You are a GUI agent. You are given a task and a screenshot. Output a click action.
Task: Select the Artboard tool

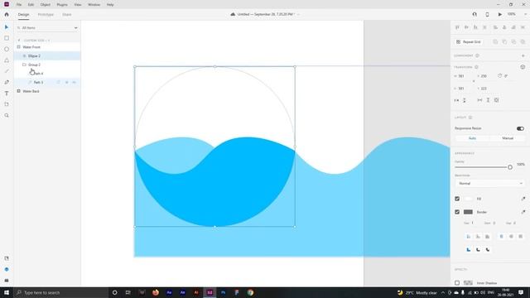tap(7, 104)
